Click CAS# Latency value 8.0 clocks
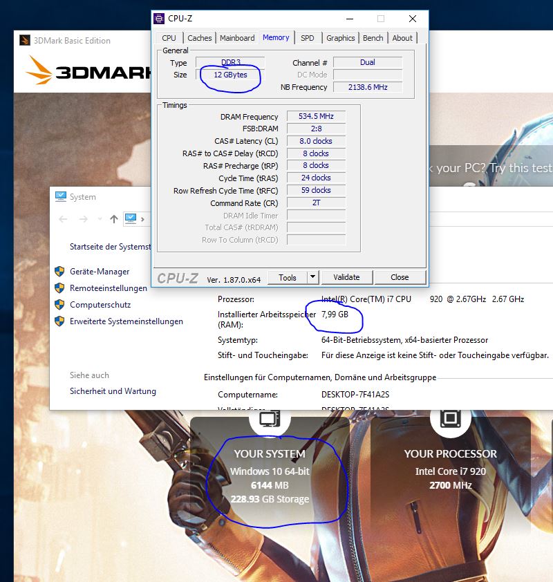Screen dimensions: 553x582 [316, 141]
